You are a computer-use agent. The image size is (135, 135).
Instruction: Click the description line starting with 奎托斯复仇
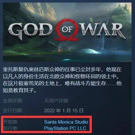62,70
